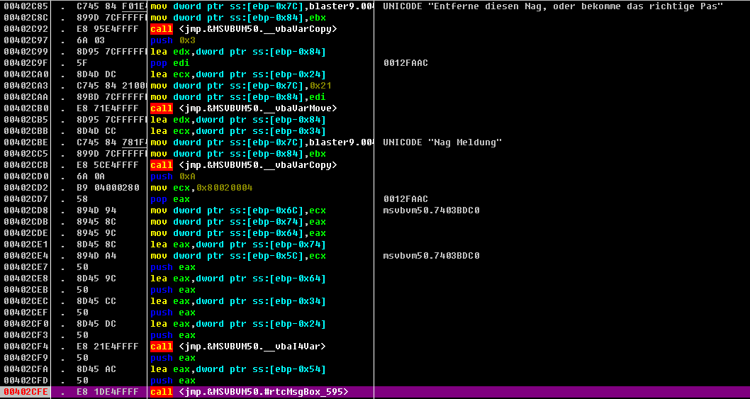Select address 00402CEF

click(x=24, y=313)
